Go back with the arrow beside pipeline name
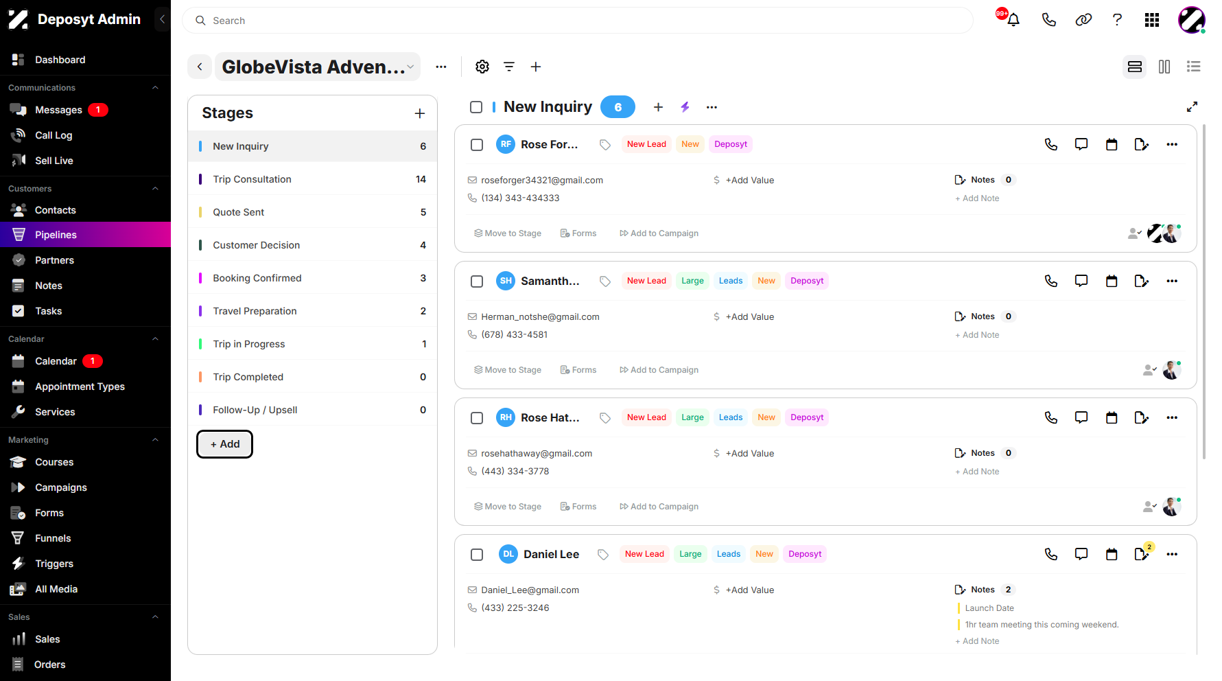1222x681 pixels. point(200,67)
